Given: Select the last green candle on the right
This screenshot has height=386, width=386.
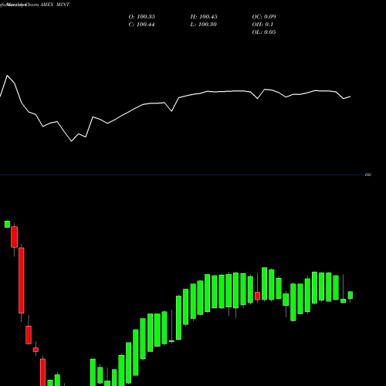Looking at the screenshot, I should click(x=350, y=295).
